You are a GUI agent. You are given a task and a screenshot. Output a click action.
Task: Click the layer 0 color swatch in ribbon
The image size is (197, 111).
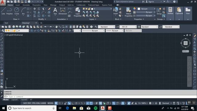pos(92,9)
